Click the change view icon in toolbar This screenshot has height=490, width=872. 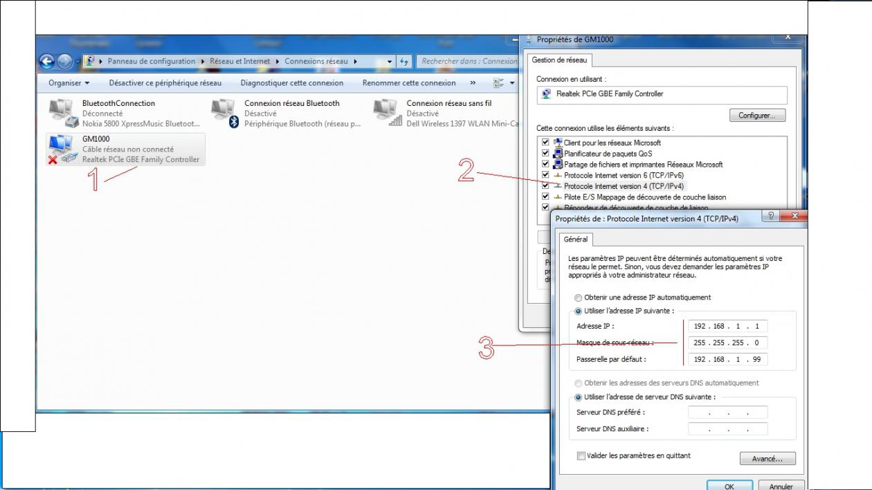[x=498, y=83]
